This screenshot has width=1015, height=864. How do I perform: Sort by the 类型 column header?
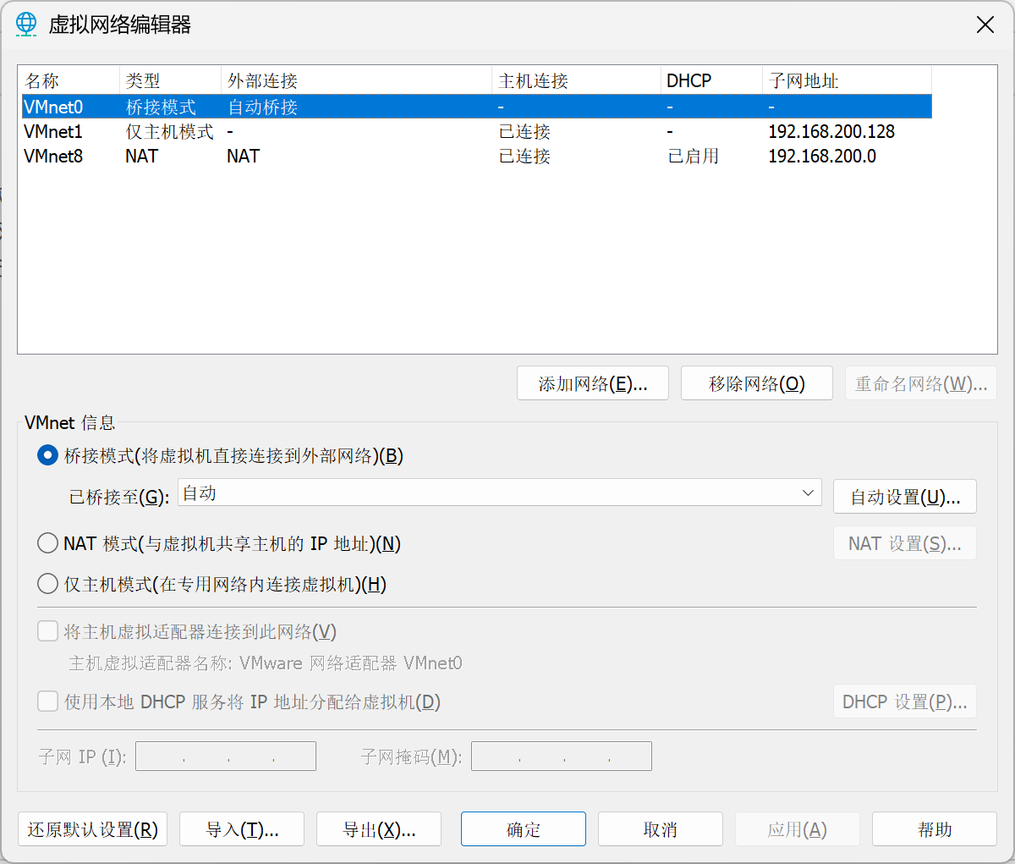coord(171,80)
